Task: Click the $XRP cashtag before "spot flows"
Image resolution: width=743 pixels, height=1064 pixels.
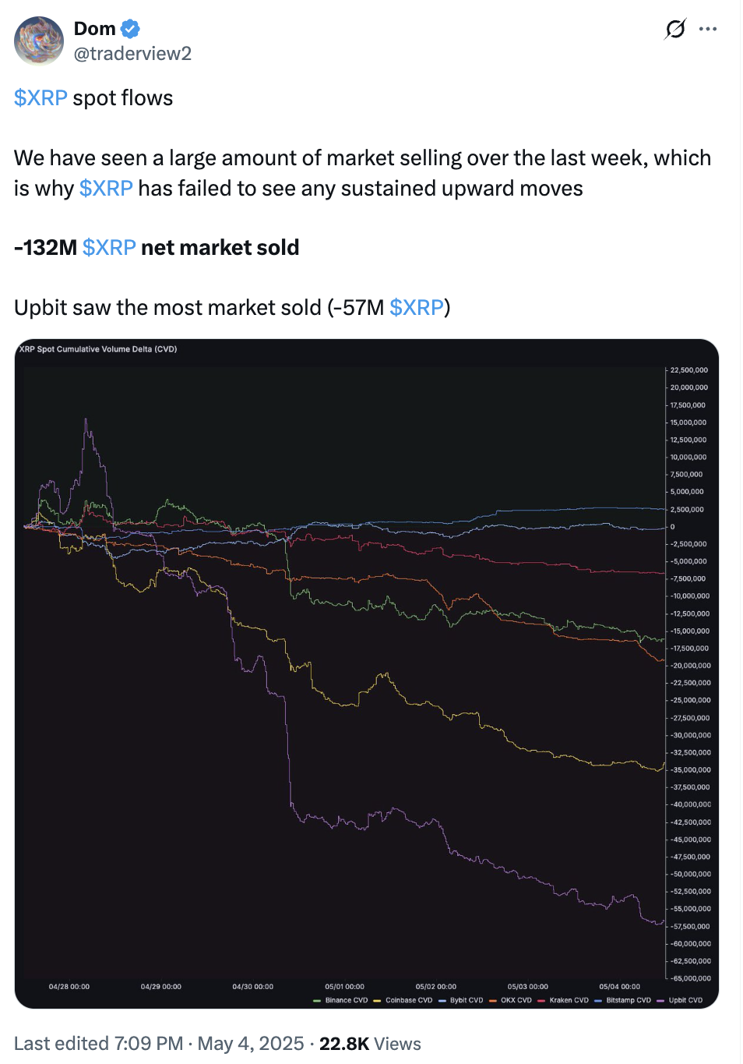Action: (x=40, y=98)
